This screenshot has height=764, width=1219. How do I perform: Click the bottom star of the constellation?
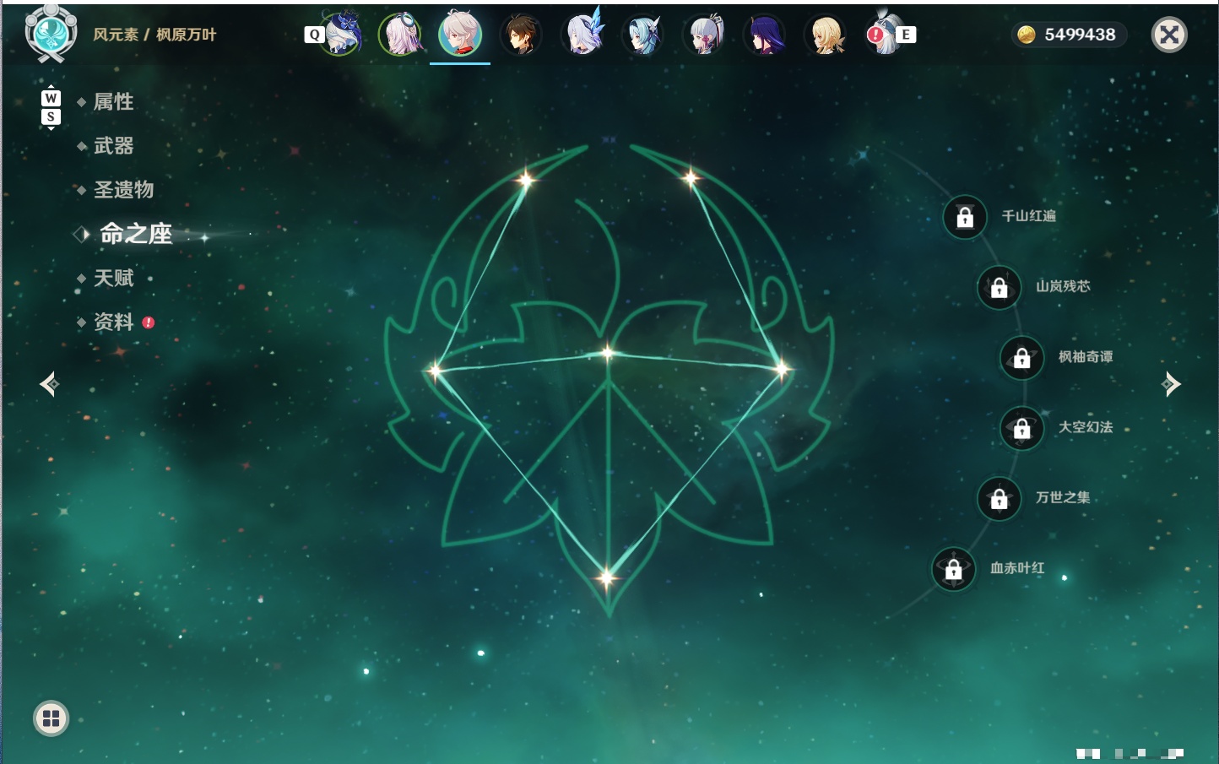(x=606, y=578)
